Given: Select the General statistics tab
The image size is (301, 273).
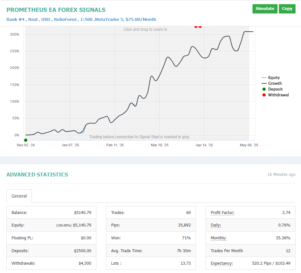Looking at the screenshot, I should pyautogui.click(x=19, y=196).
